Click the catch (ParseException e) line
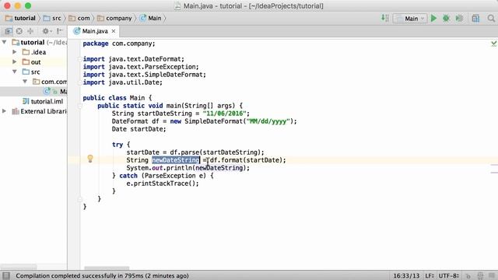Screen dimensions: 498x280 (x=163, y=176)
